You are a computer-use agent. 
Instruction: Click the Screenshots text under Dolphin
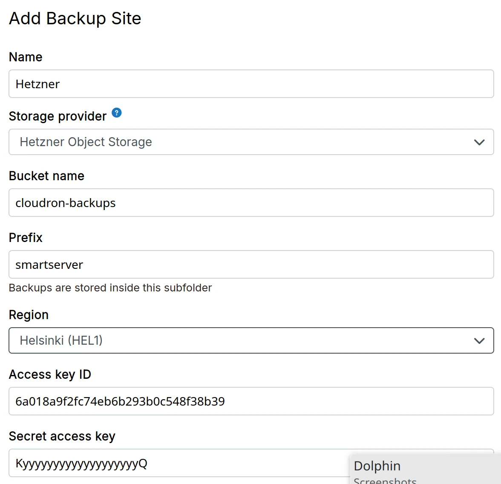[x=385, y=481]
